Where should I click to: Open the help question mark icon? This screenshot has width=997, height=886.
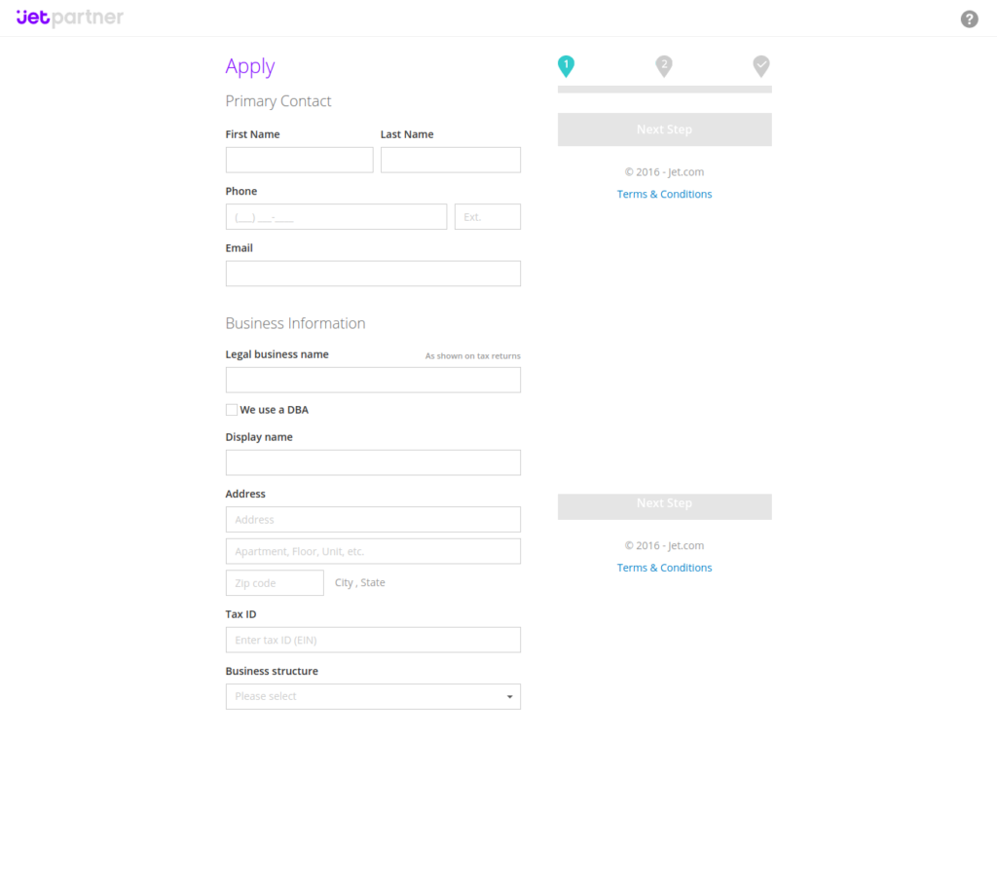coord(969,19)
